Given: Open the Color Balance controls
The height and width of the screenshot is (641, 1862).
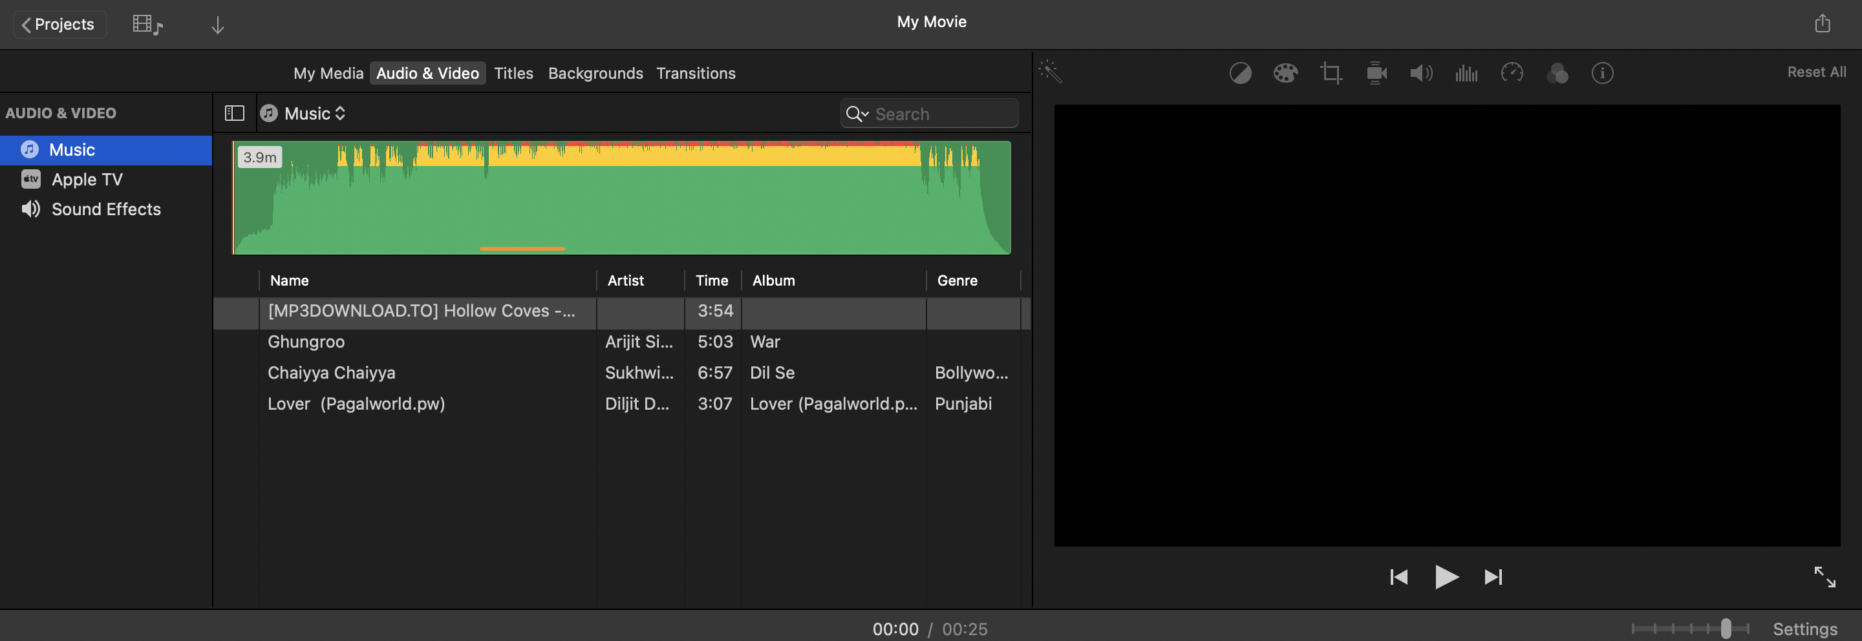Looking at the screenshot, I should pyautogui.click(x=1241, y=72).
